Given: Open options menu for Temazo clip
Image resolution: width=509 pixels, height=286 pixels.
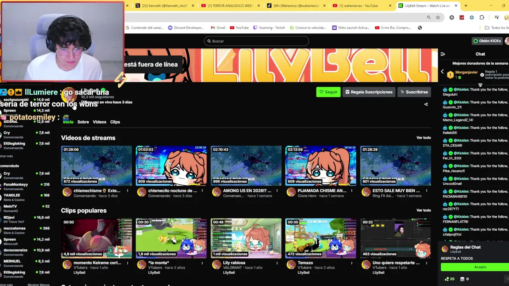Looking at the screenshot, I should 352,263.
